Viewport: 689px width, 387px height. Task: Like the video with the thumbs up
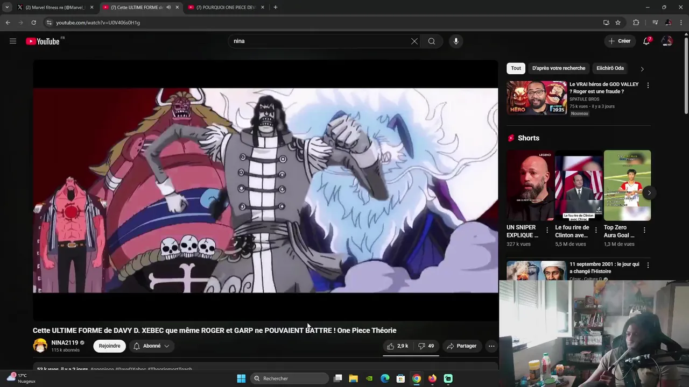coord(397,346)
